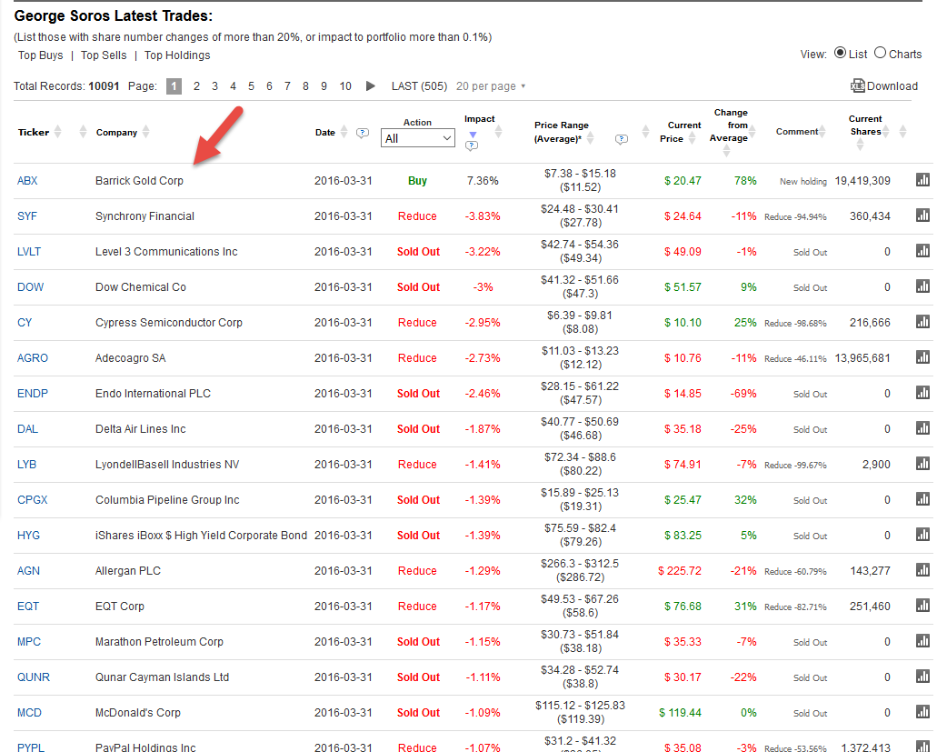Click Marathon Petroleum Corp company name
This screenshot has width=947, height=752.
[159, 641]
